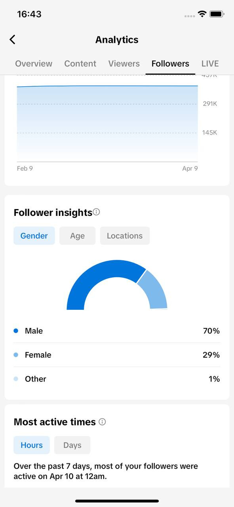Switch insights to Age
The width and height of the screenshot is (234, 507).
coord(77,236)
